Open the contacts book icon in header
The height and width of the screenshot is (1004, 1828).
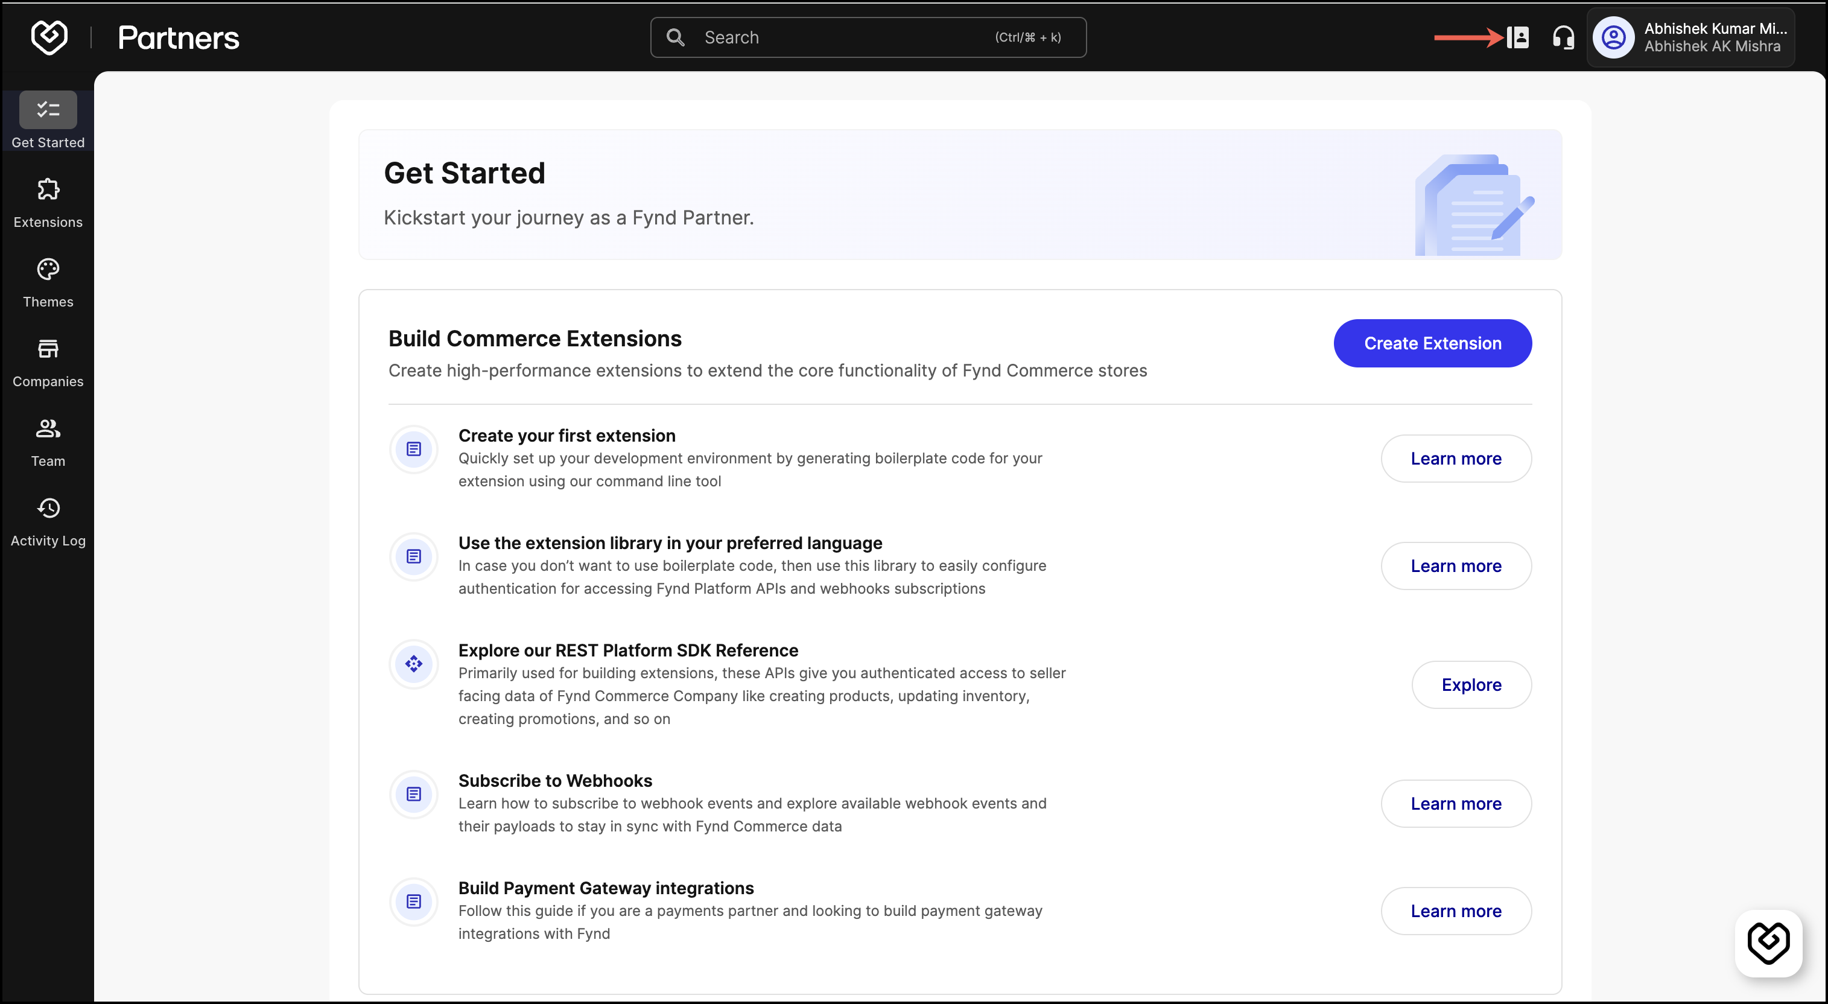click(x=1518, y=37)
